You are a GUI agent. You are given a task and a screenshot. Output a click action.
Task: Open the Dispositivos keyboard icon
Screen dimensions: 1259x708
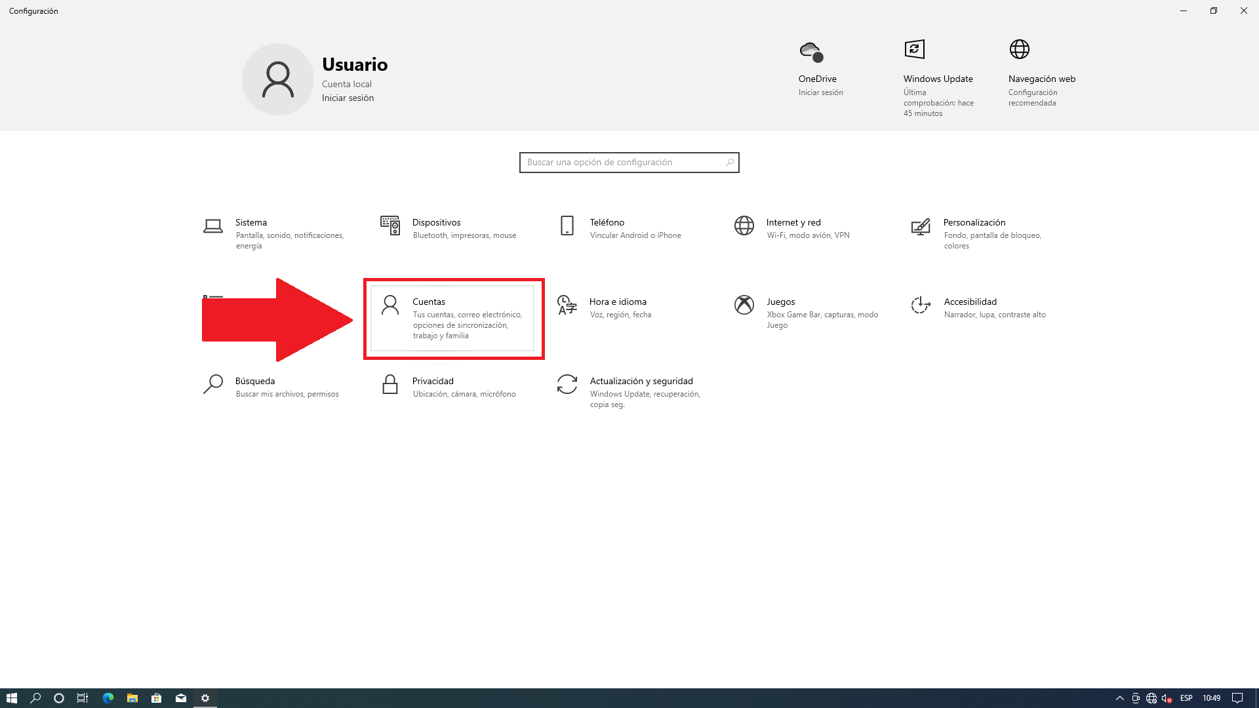[390, 226]
